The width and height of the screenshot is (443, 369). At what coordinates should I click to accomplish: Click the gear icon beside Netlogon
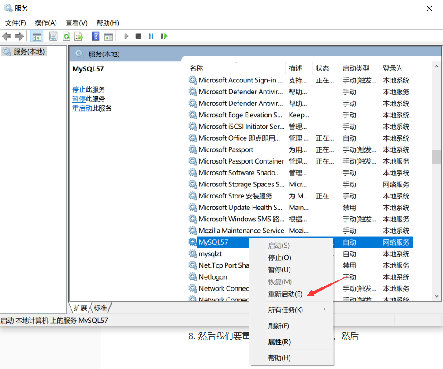point(193,277)
